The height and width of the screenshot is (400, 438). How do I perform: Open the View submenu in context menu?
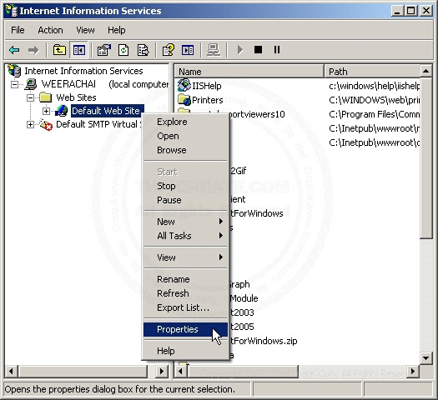click(x=186, y=257)
